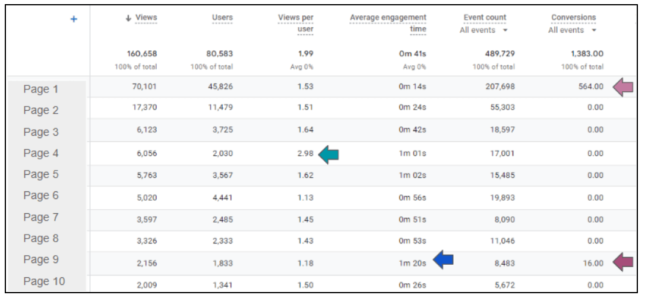Click the pink arrow beside 564.00 conversions
Screen dimensions: 648x295
[x=623, y=88]
